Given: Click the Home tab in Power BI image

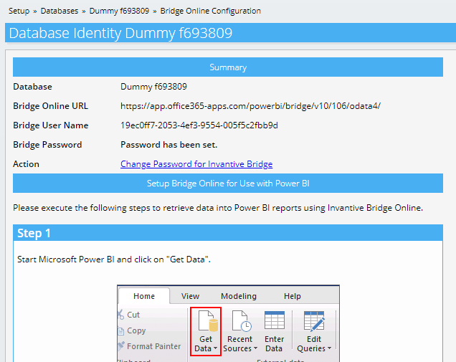Looking at the screenshot, I should coord(144,296).
